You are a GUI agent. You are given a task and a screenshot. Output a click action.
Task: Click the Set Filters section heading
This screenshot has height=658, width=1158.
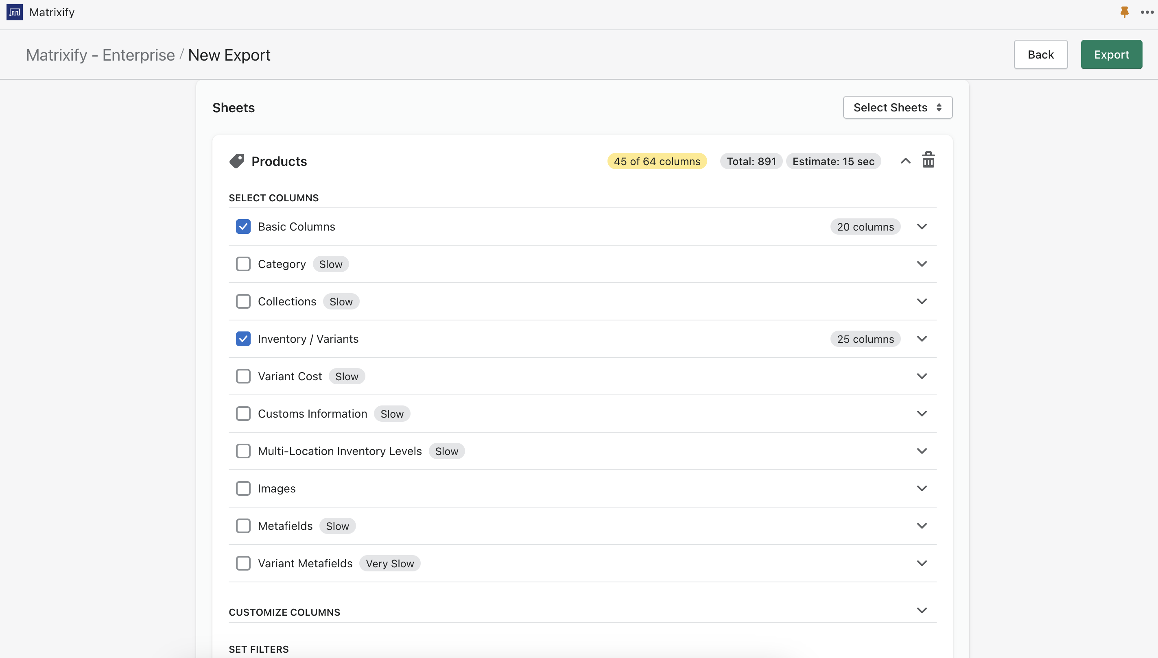[259, 649]
